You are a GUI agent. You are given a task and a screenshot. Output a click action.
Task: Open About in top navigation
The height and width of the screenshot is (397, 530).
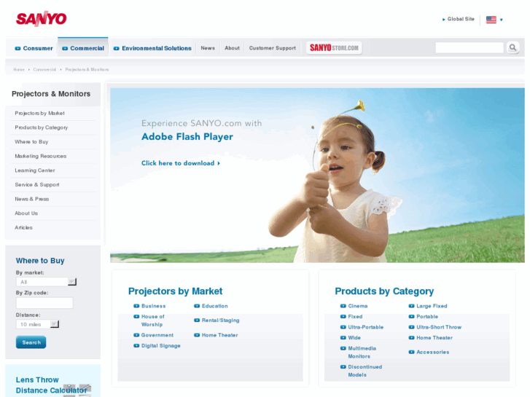(x=233, y=48)
